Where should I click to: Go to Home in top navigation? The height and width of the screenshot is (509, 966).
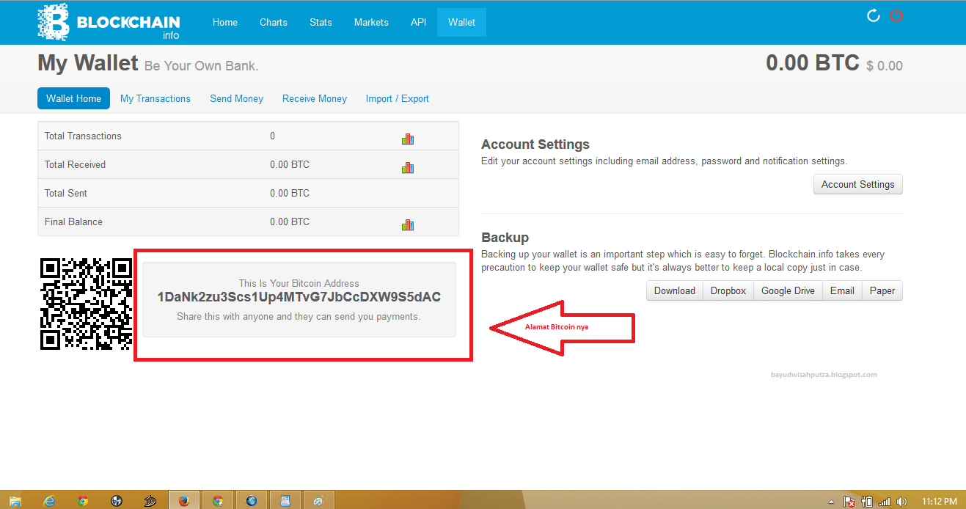coord(225,22)
